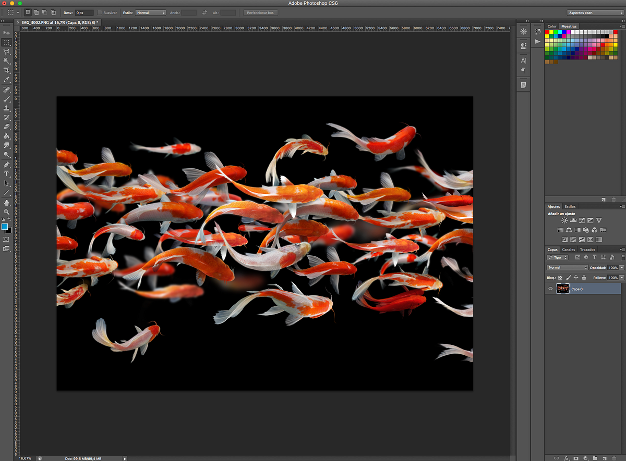Expand the Opacidad slider arrow

[x=621, y=268]
